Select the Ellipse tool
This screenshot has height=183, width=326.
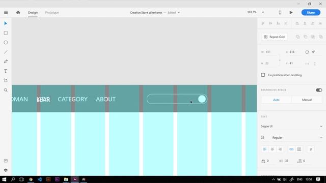6,43
